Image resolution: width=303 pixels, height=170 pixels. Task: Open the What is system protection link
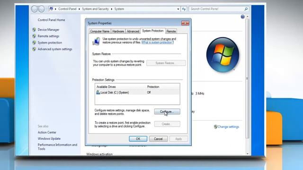tap(158, 42)
